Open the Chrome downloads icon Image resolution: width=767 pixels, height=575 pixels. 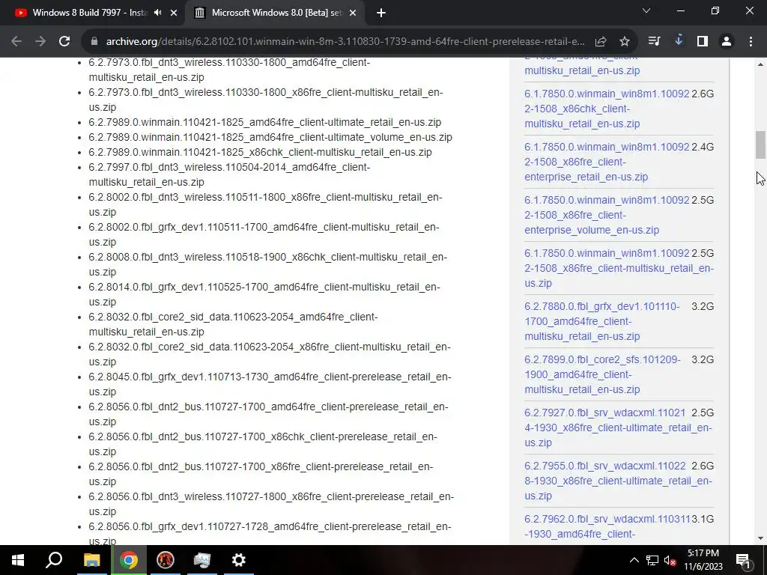tap(679, 40)
